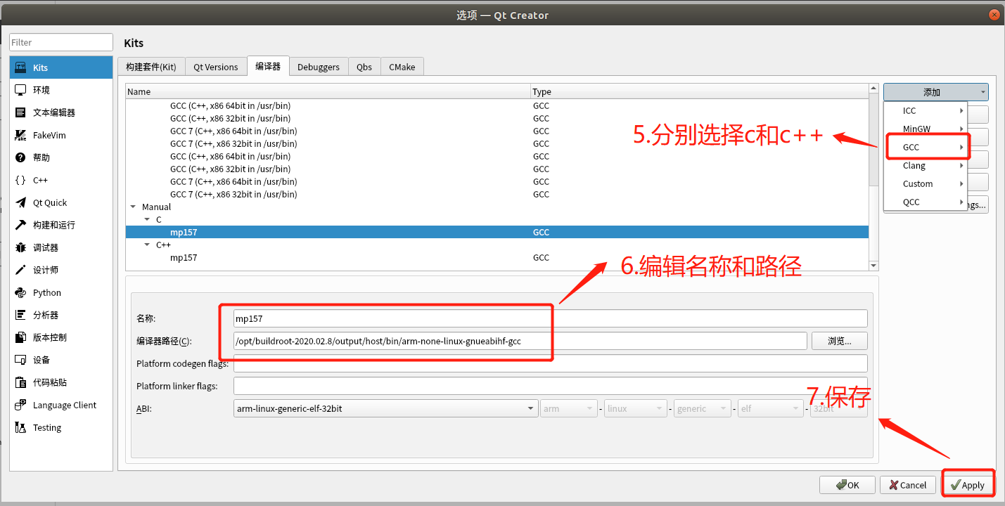The image size is (1005, 506).
Task: Select the 版本控制 sidebar icon
Action: pyautogui.click(x=53, y=337)
